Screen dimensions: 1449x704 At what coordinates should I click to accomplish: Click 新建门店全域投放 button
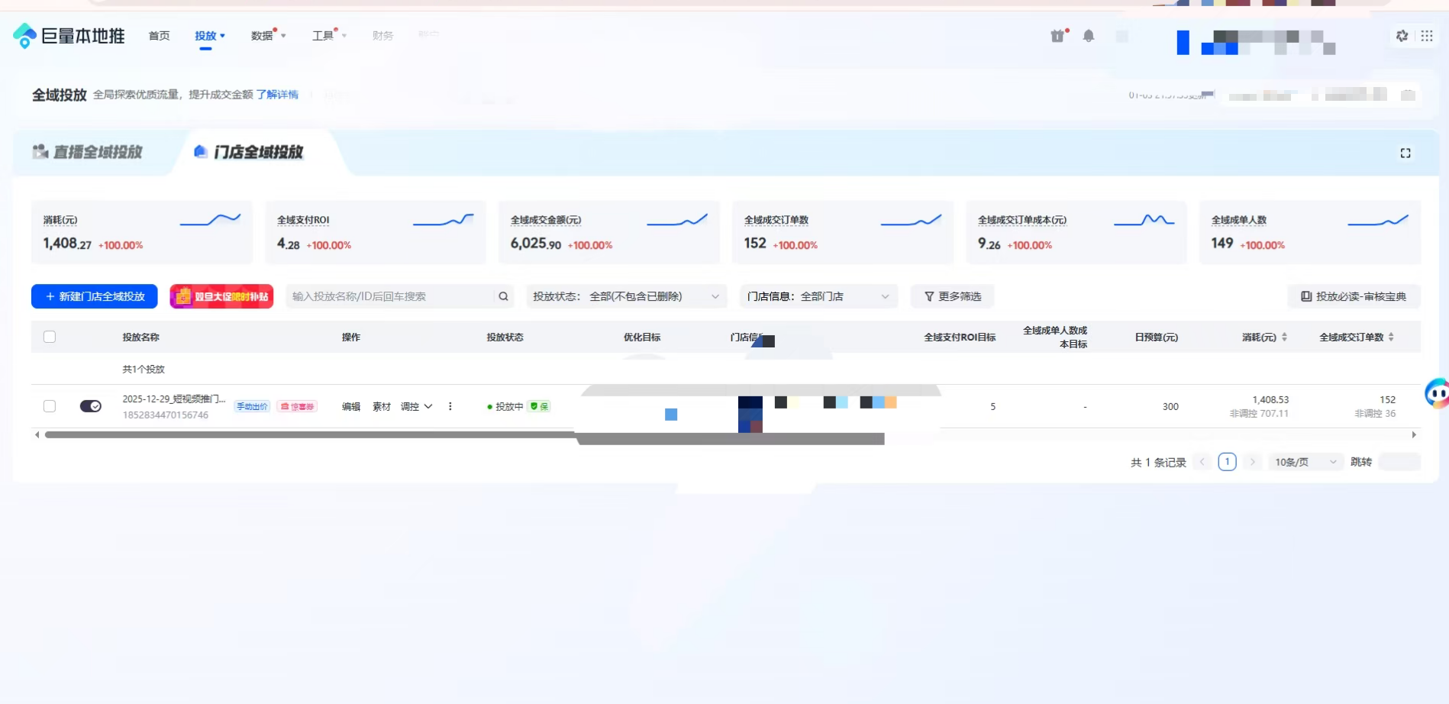pyautogui.click(x=95, y=296)
